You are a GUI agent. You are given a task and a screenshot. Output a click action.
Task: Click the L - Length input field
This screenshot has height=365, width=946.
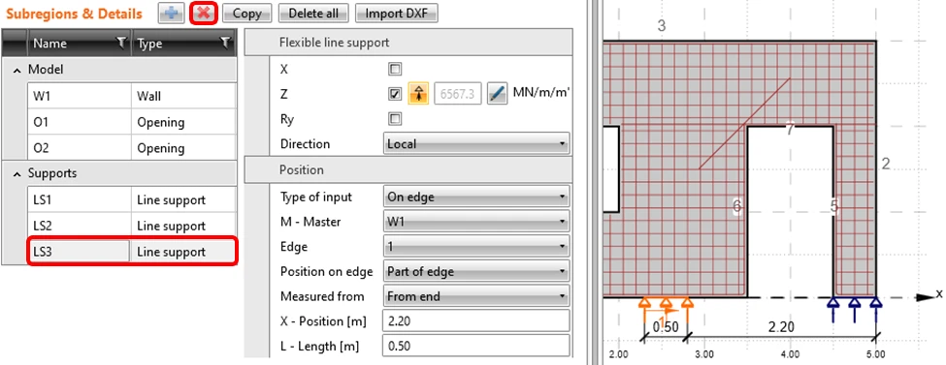476,347
